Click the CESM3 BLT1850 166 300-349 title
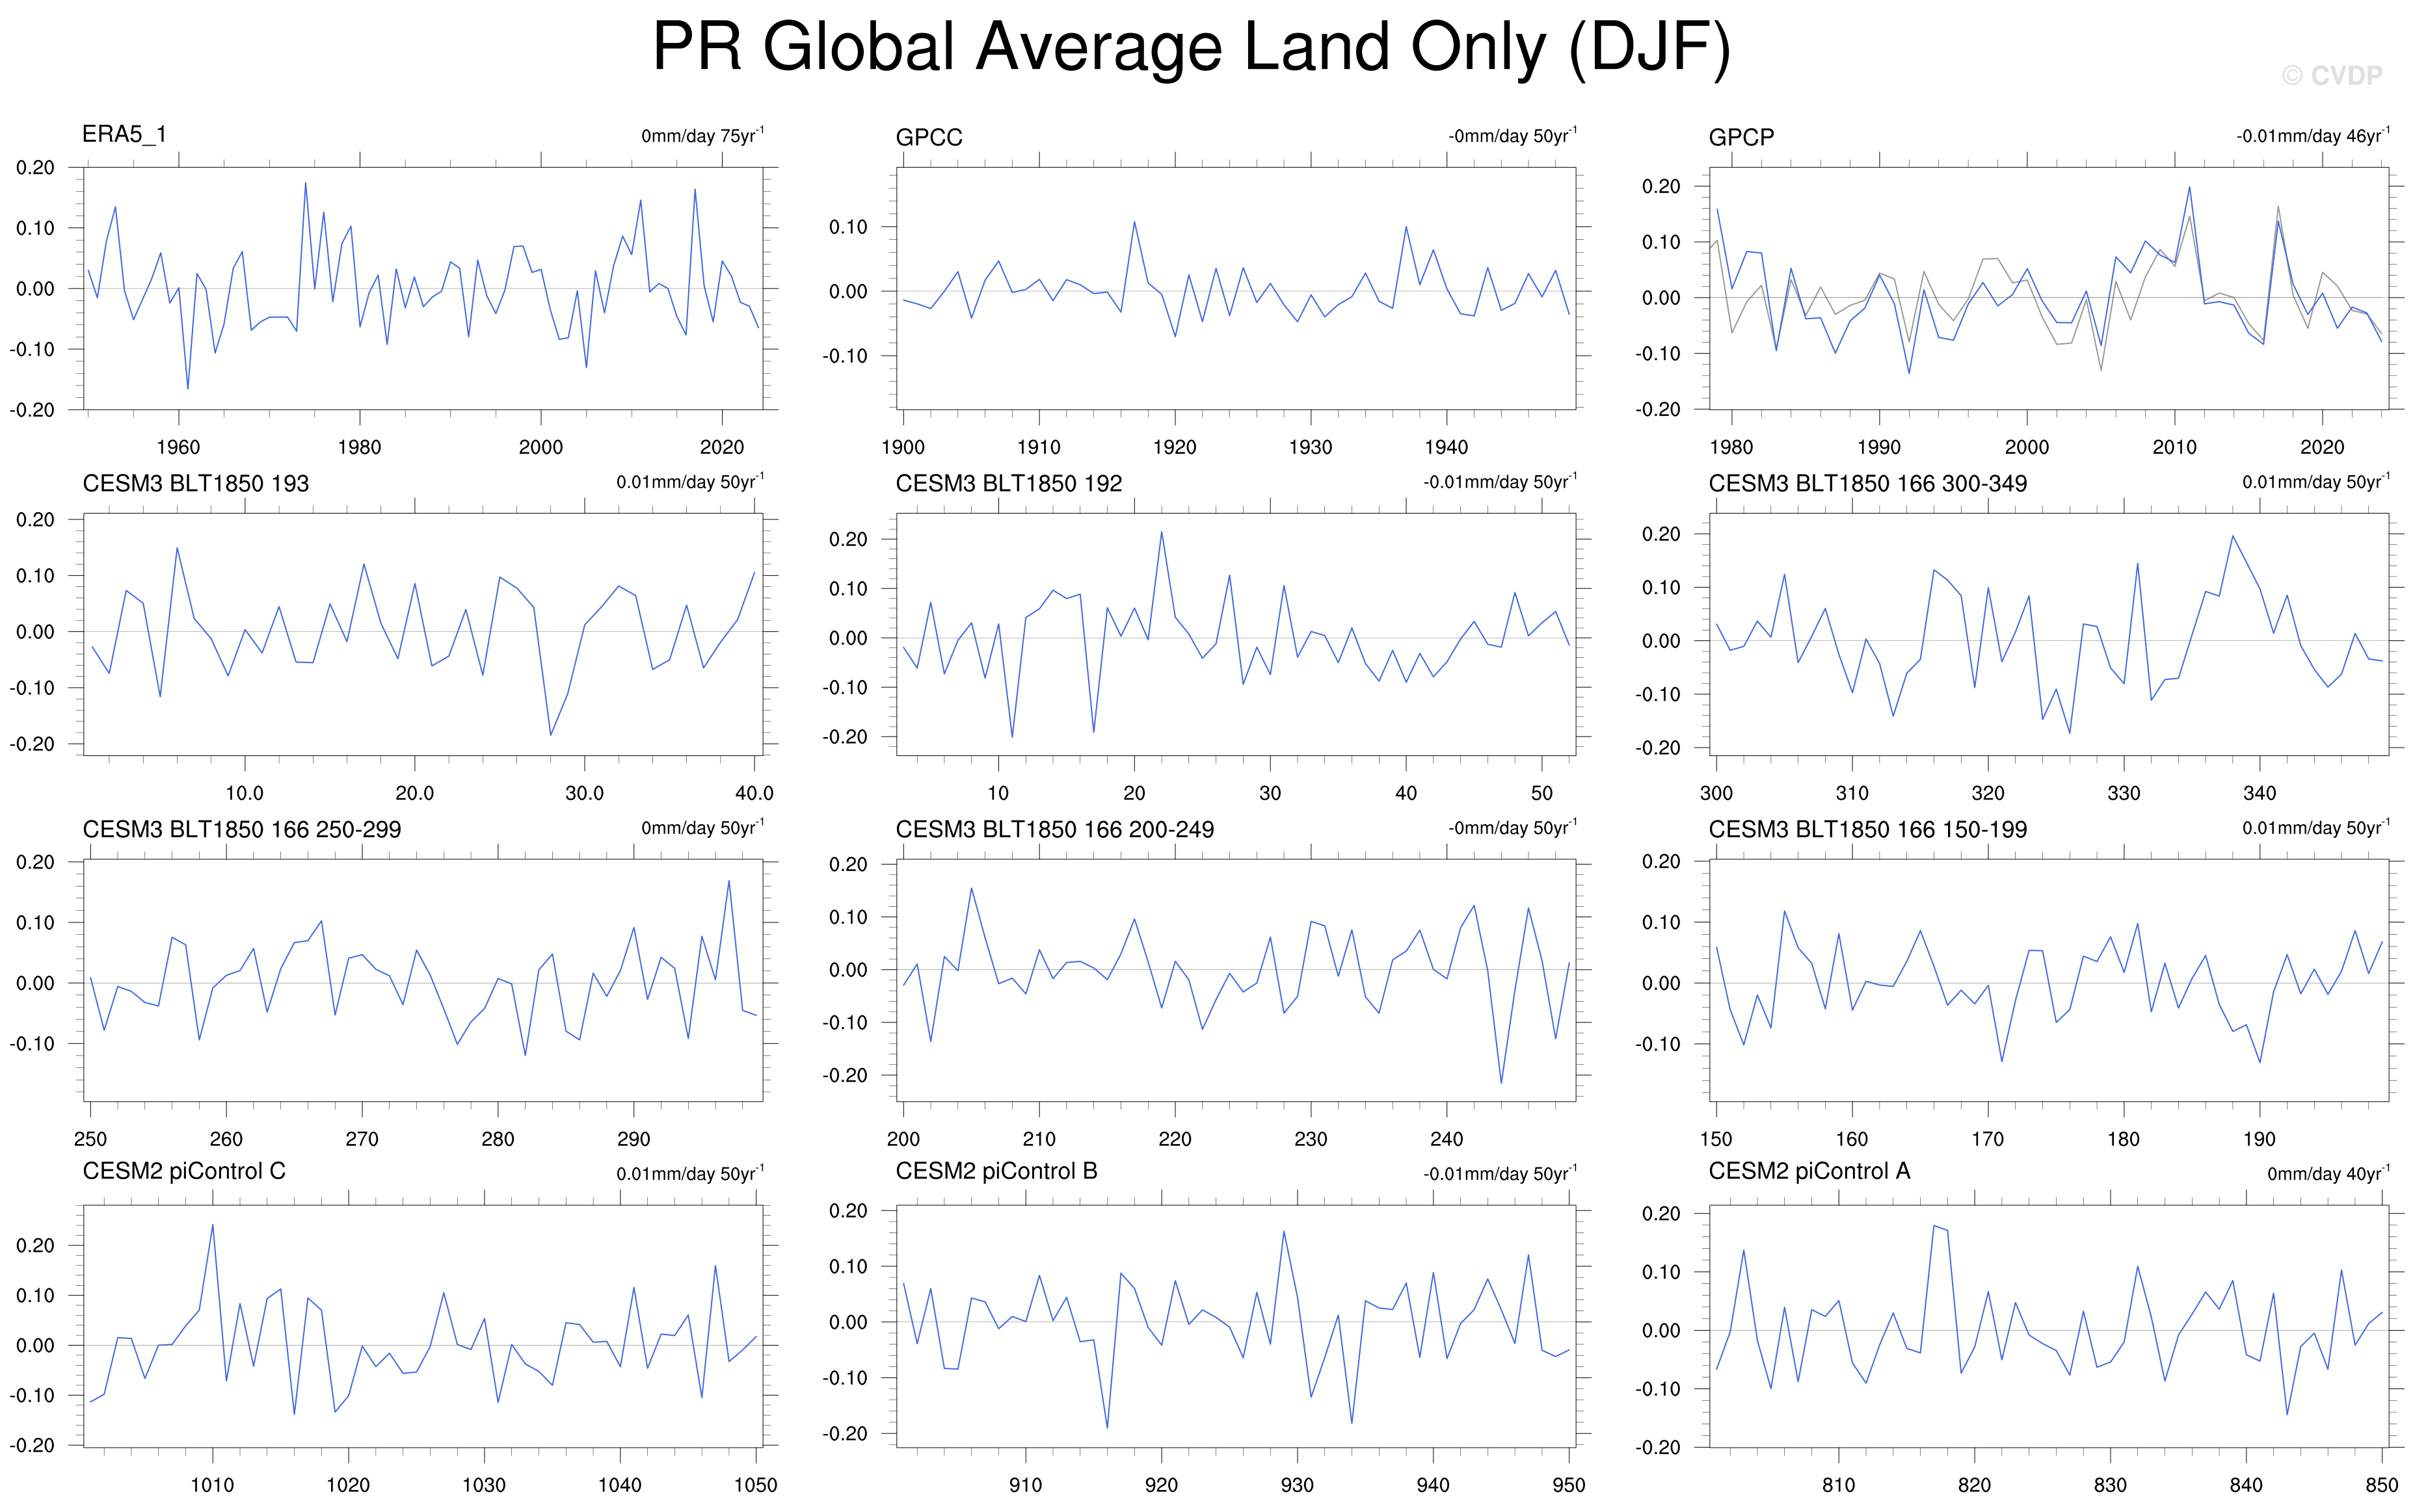The height and width of the screenshot is (1512, 2415). point(1867,483)
